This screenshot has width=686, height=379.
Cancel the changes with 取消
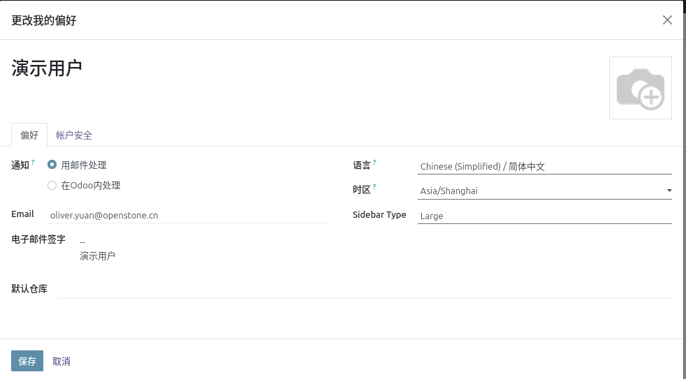(x=61, y=362)
